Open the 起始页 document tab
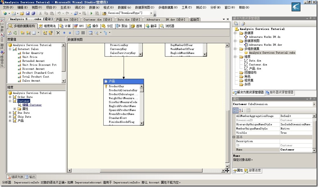Image resolution: width=318 pixels, height=187 pixels. [x=195, y=19]
